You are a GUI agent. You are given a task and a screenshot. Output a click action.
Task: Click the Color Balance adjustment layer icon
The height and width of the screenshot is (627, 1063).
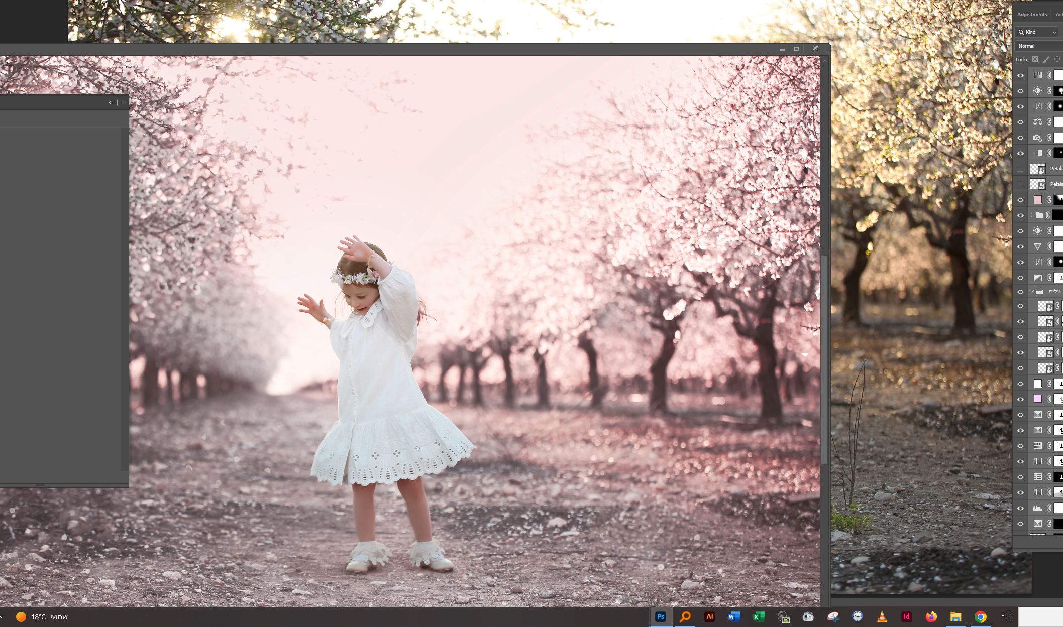1037,122
